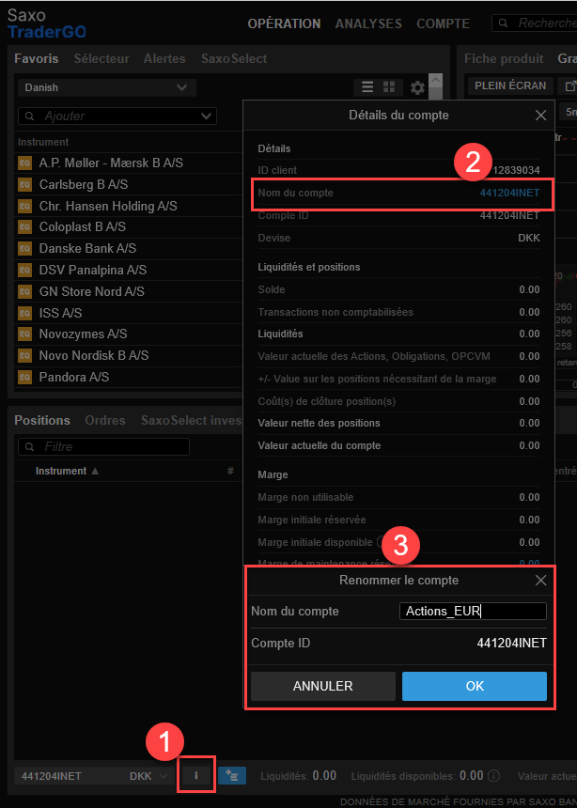Click the Filtre field in Positions
This screenshot has height=808, width=577.
tap(103, 447)
